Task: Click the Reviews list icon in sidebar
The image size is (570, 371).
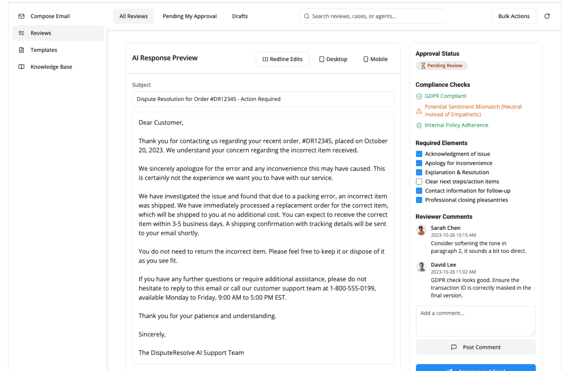Action: (x=21, y=33)
